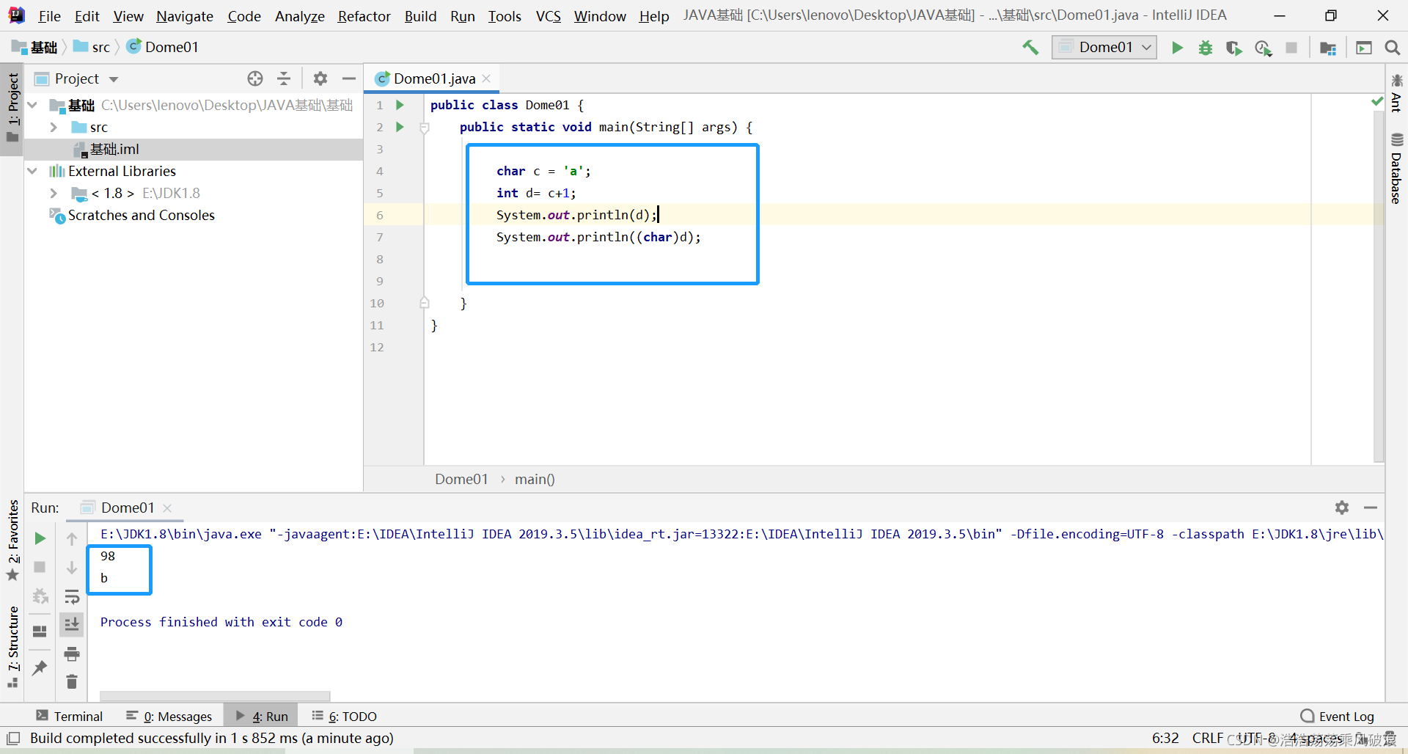
Task: Rerun Dome01 from Run panel
Action: point(40,539)
